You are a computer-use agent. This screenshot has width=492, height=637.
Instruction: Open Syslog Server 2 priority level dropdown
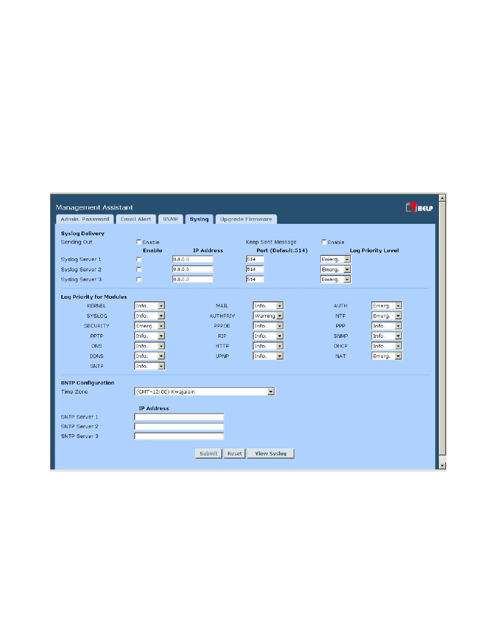pos(347,269)
